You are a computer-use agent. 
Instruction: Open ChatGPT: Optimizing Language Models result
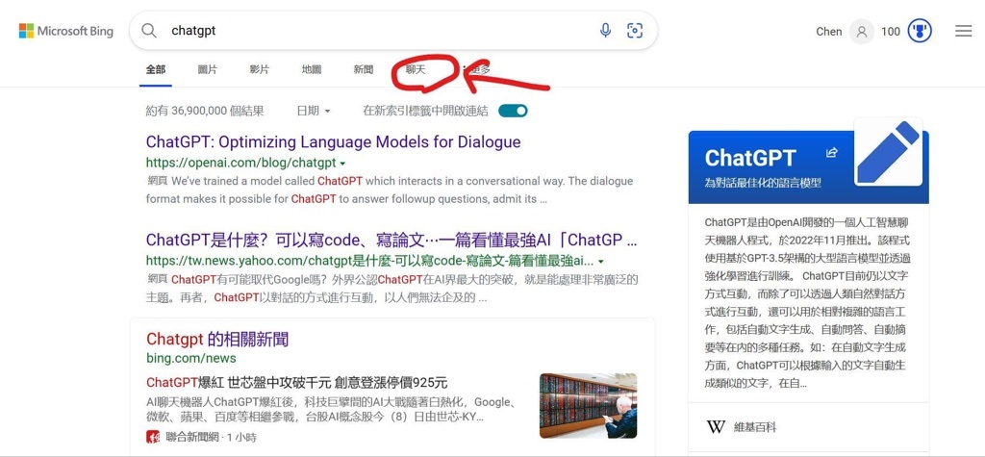(333, 142)
